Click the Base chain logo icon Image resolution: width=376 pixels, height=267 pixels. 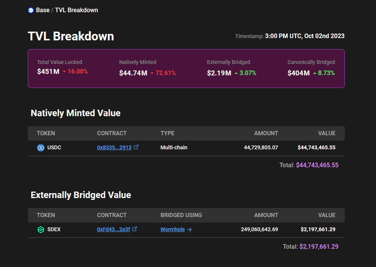click(31, 10)
